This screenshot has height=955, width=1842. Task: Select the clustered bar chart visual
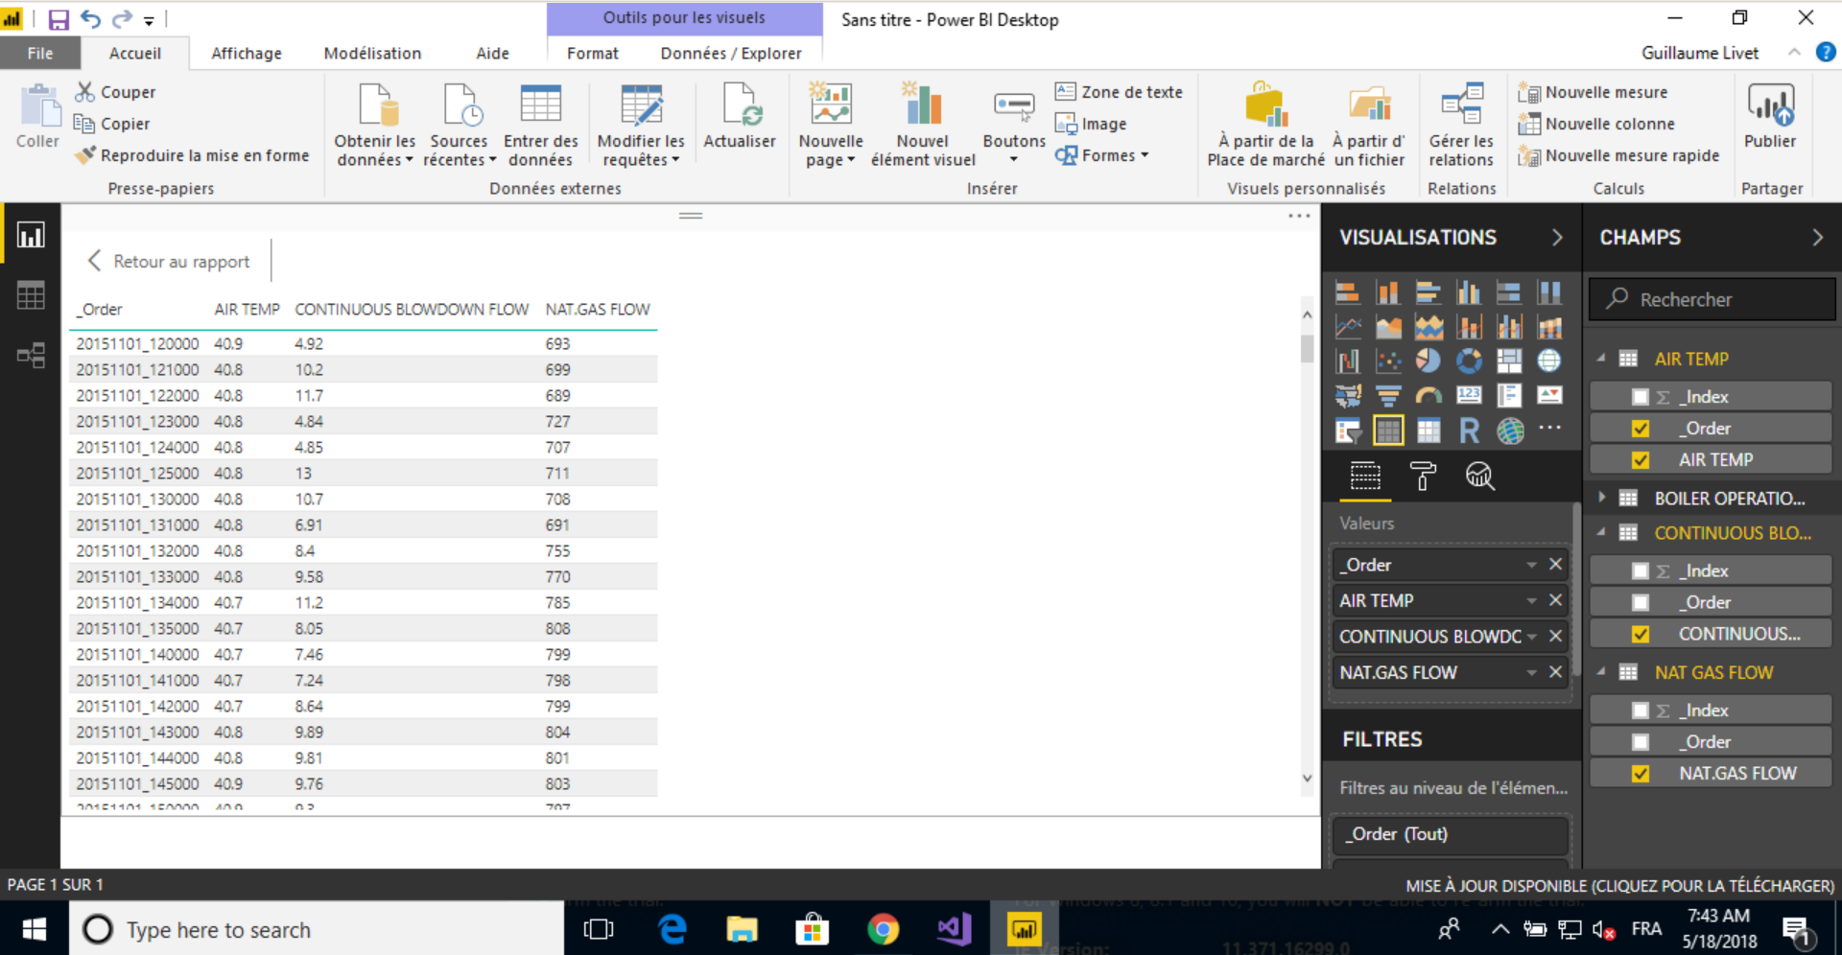[1429, 292]
